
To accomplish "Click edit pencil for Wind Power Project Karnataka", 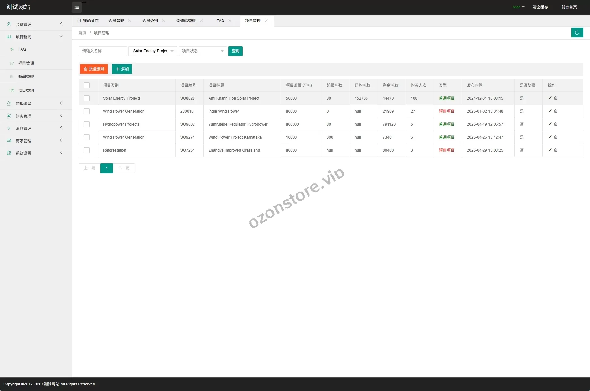I will [x=550, y=137].
